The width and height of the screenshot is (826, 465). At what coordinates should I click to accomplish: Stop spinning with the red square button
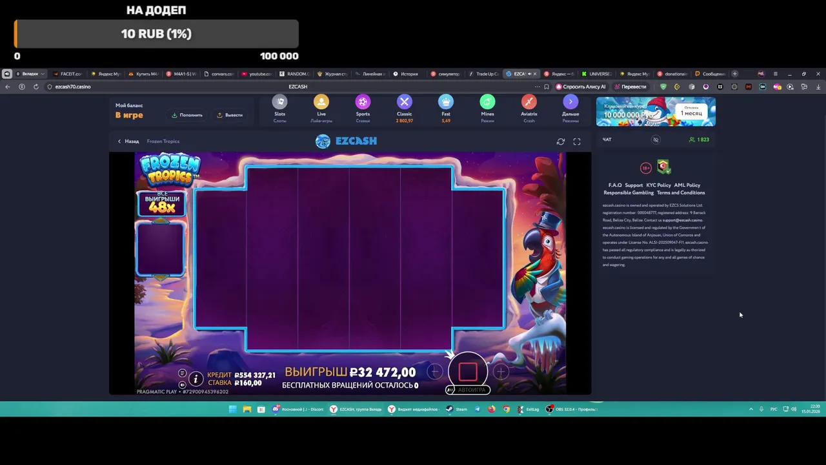[468, 372]
